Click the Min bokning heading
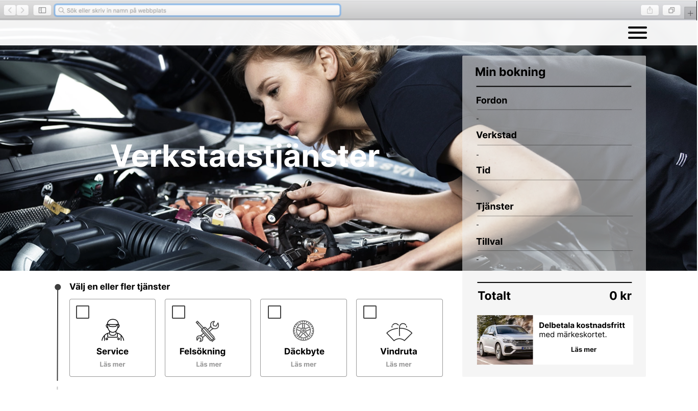This screenshot has height=411, width=698. 510,72
